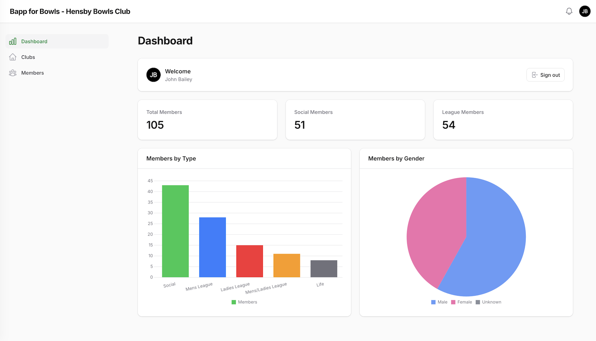596x341 pixels.
Task: Open the Members page from the sidebar
Action: tap(32, 72)
